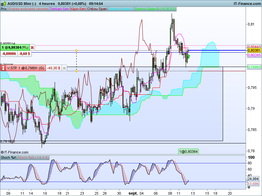The image size is (262, 196).
Task: Click the candlestick chart icon beside AUD/USD Mini
Action: pos(4,4)
